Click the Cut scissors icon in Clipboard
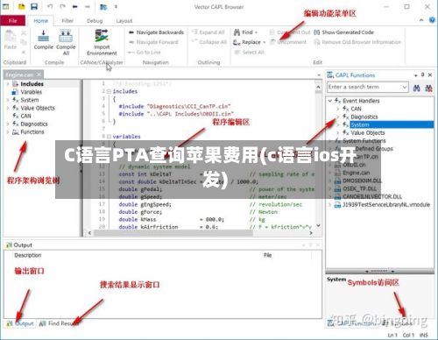The image size is (438, 340). 24,32
